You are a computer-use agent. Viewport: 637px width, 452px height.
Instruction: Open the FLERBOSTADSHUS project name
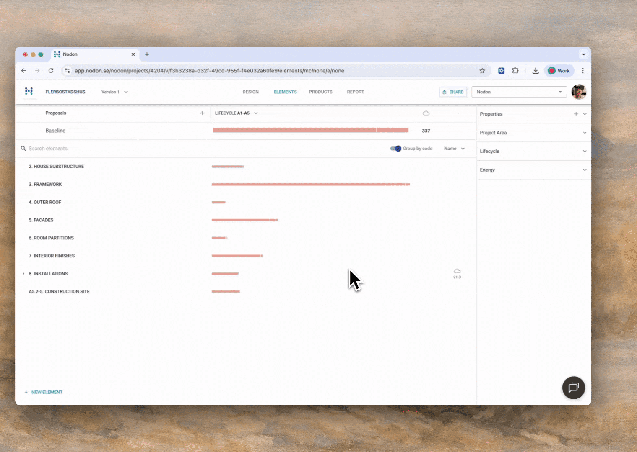click(x=65, y=92)
